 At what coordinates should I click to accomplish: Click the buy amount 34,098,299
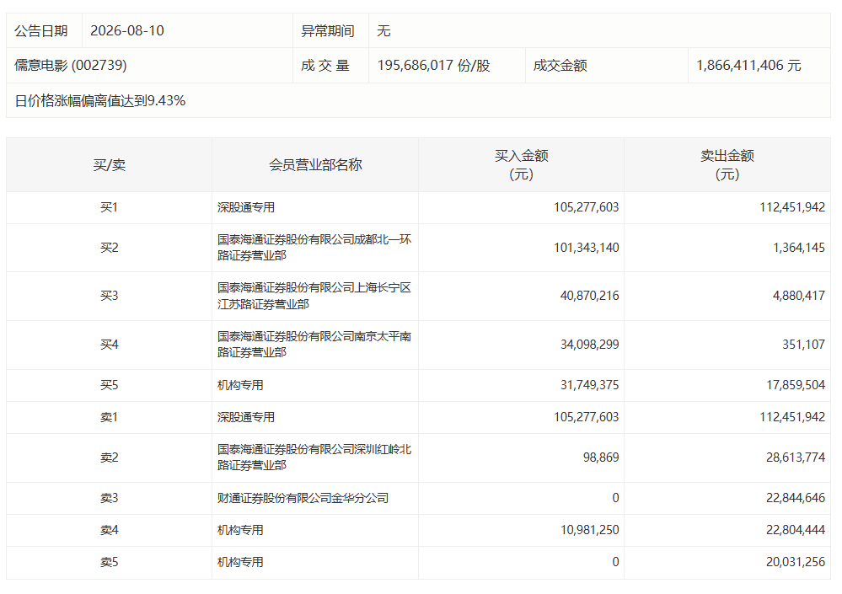(590, 345)
